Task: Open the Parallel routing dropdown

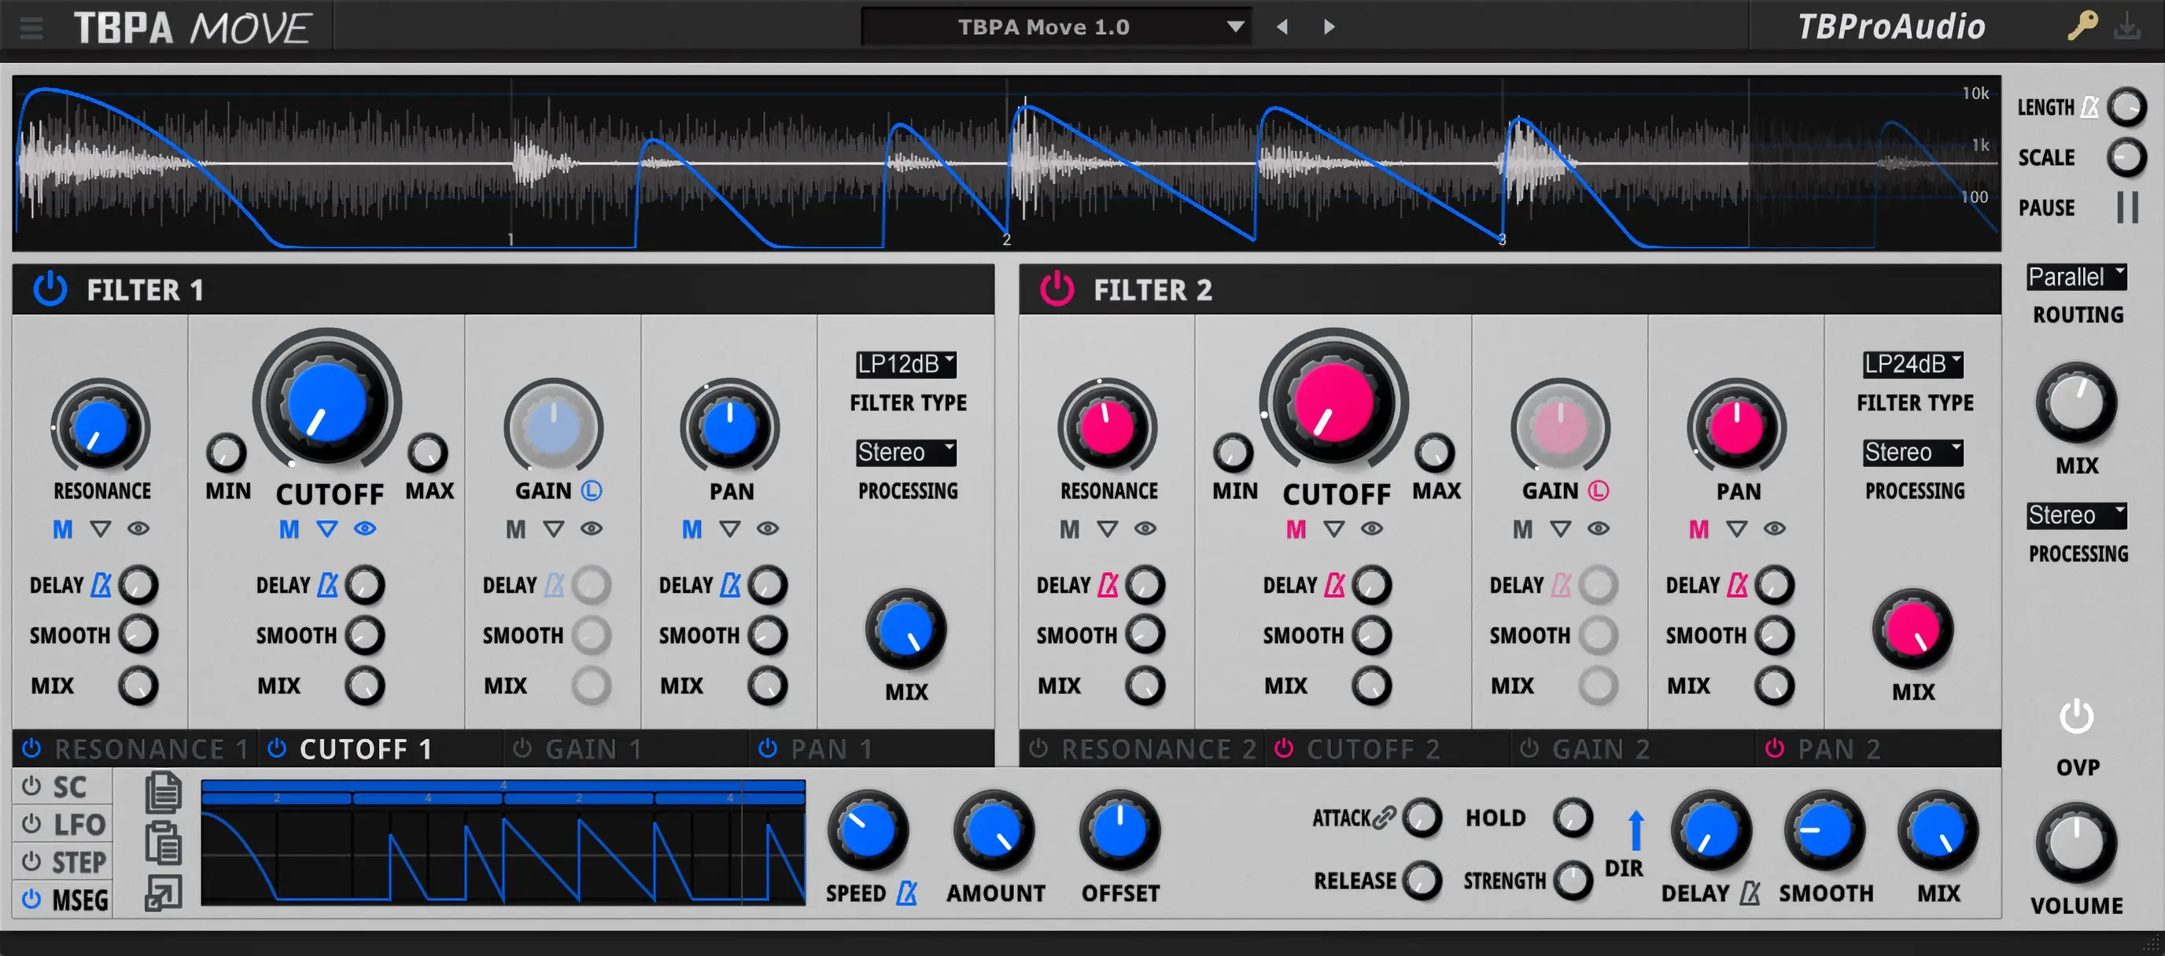Action: (x=2076, y=277)
